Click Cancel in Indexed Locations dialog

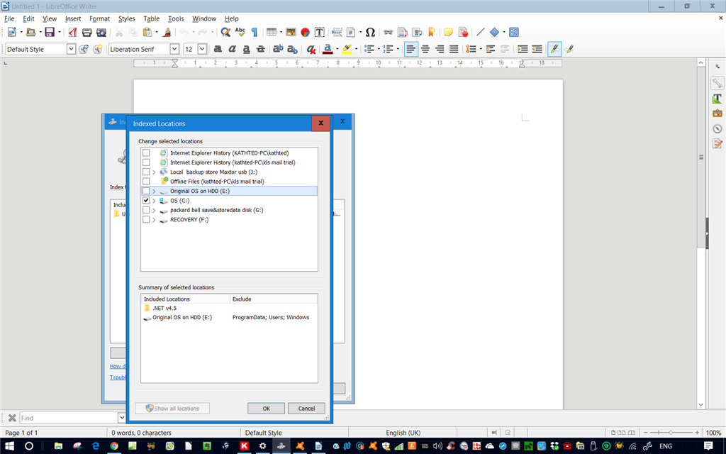click(306, 408)
